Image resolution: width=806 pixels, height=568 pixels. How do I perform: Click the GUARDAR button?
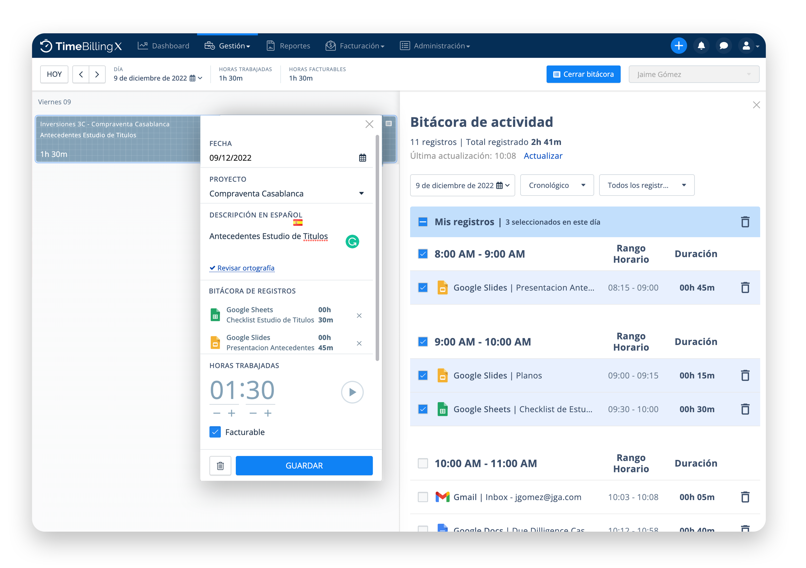pyautogui.click(x=304, y=466)
